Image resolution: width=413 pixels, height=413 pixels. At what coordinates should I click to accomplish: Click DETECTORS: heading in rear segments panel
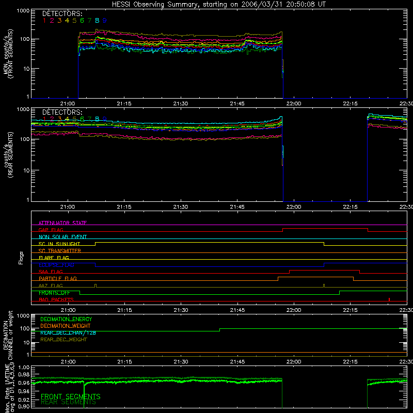pyautogui.click(x=62, y=112)
